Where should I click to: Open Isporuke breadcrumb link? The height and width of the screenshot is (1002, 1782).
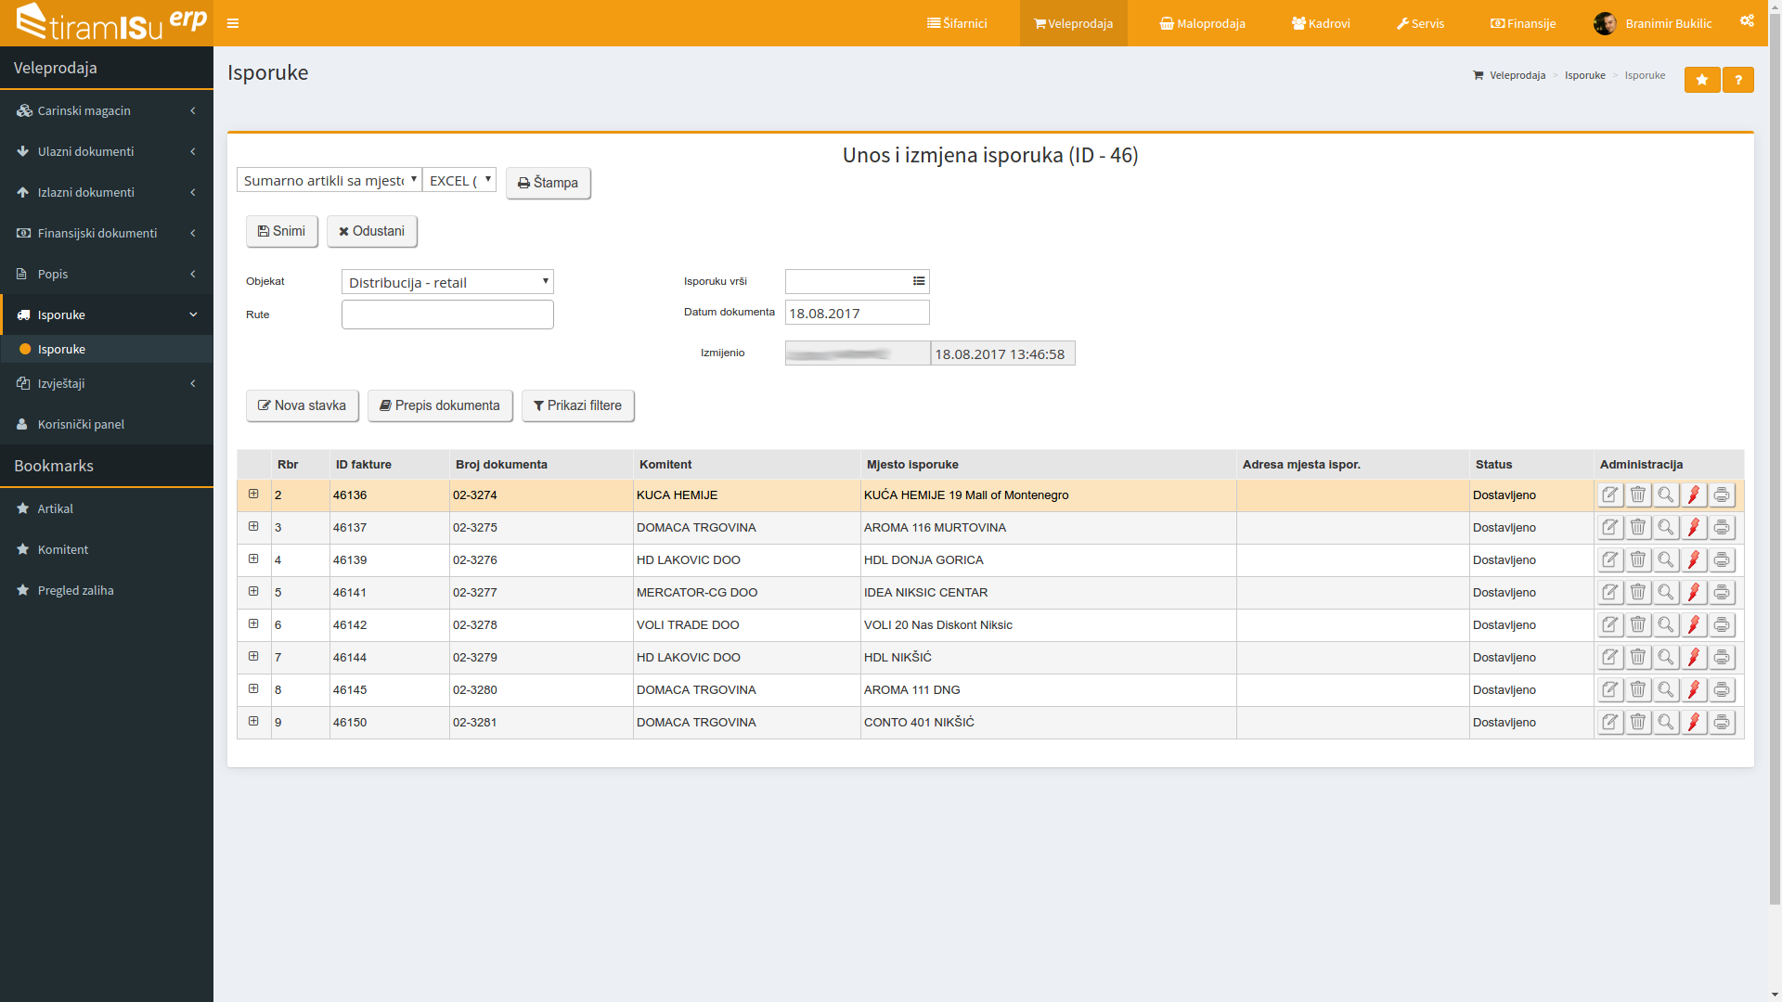click(1585, 75)
